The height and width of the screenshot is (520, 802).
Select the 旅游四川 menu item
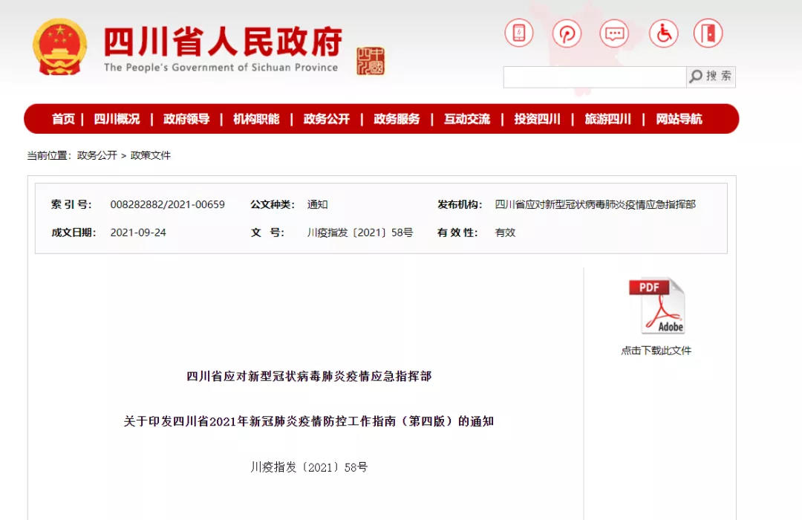(608, 118)
